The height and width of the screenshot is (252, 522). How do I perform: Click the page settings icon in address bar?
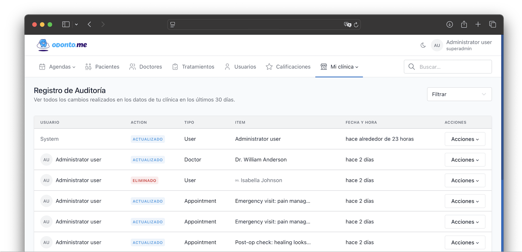pyautogui.click(x=173, y=25)
